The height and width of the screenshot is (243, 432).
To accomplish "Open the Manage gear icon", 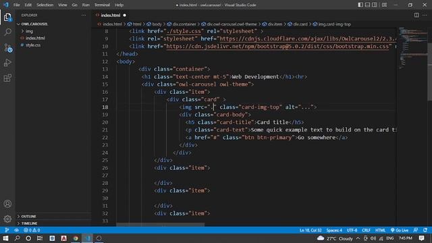I will [7, 219].
